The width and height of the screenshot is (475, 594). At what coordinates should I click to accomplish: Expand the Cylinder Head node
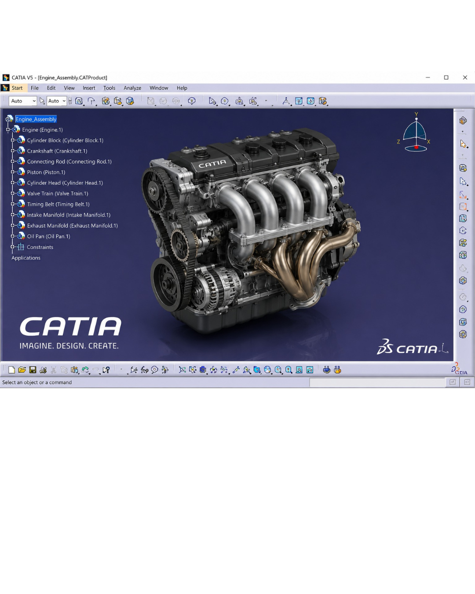coord(13,183)
